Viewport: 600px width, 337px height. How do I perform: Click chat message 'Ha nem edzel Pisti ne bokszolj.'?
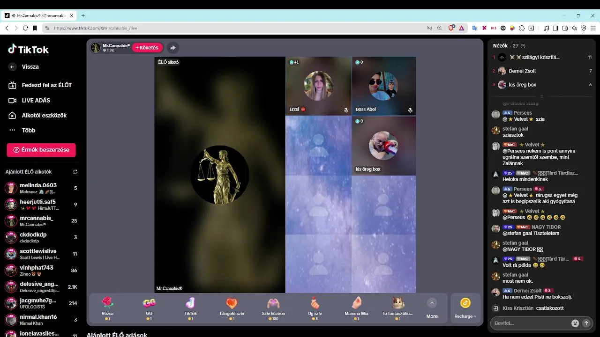(x=537, y=297)
